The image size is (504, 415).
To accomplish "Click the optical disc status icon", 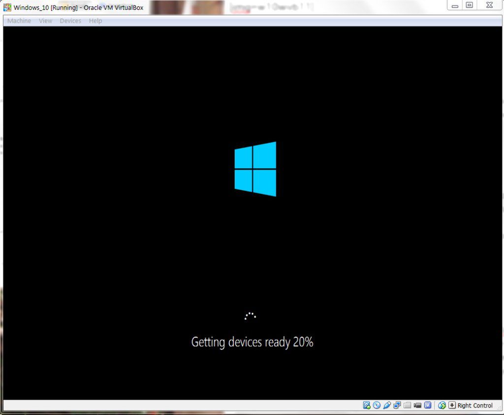I will coord(377,405).
